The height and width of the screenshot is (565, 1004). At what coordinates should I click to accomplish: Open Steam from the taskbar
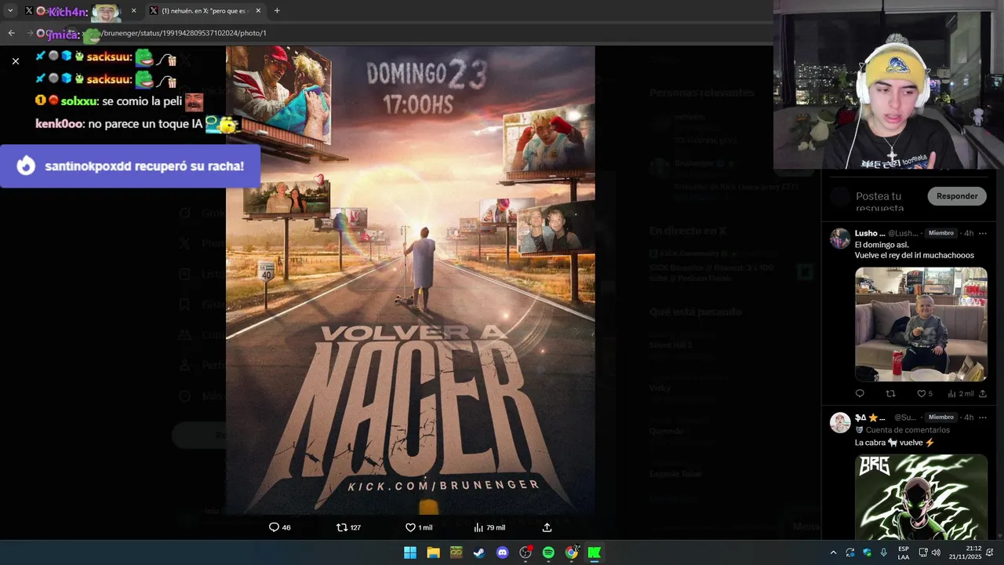point(479,552)
